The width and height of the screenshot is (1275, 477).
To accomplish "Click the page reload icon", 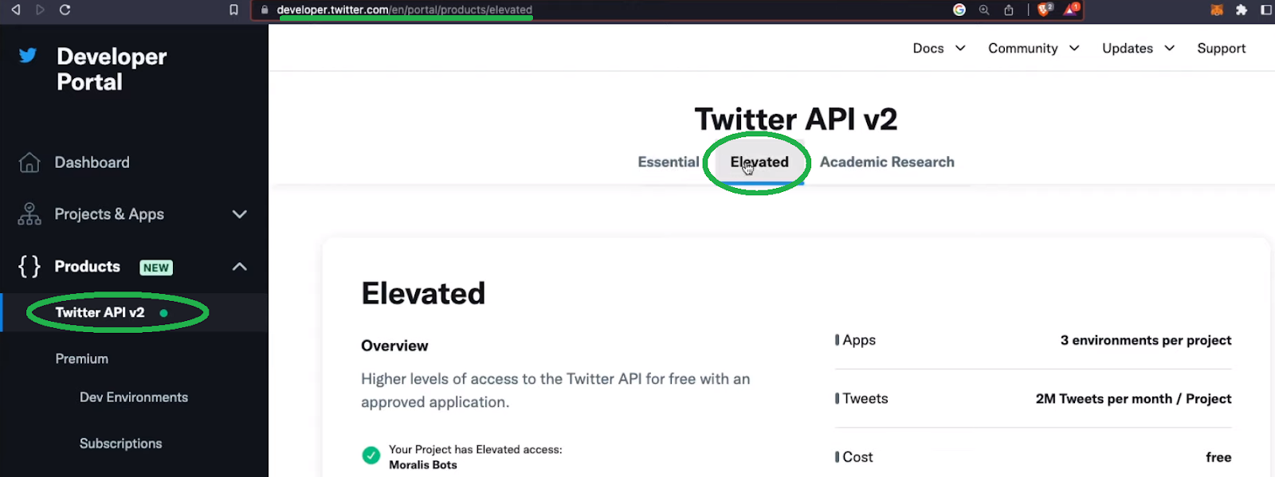I will pyautogui.click(x=65, y=10).
